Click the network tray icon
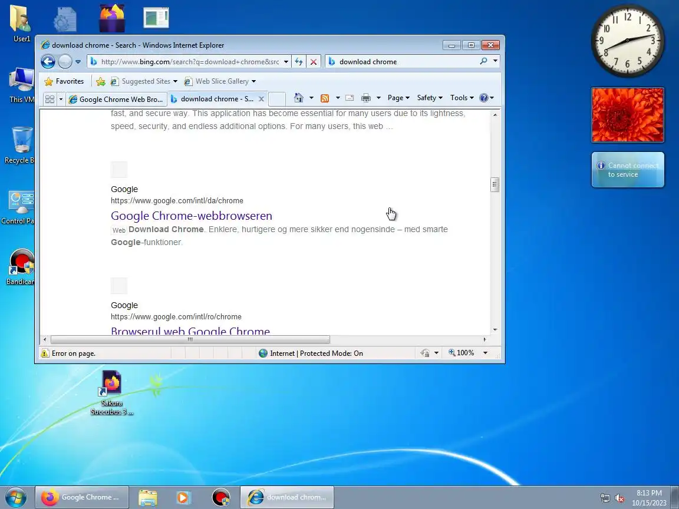 click(605, 498)
